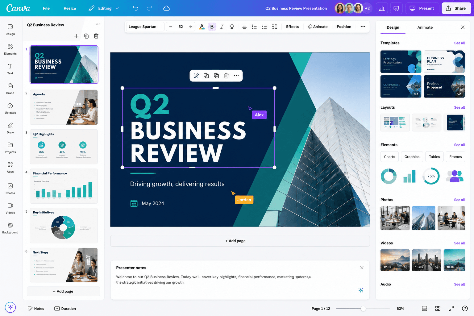Open more options in text toolbar

[x=363, y=27]
